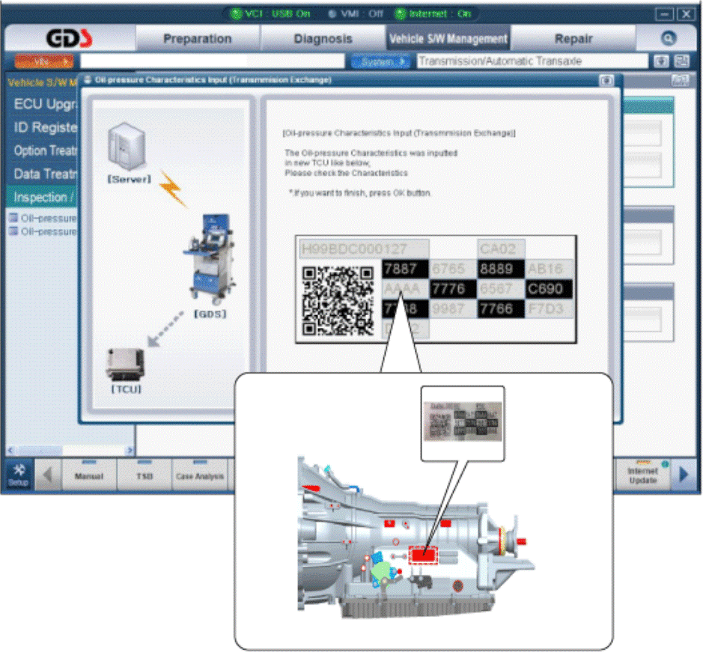Open Setup tools icon

(19, 475)
